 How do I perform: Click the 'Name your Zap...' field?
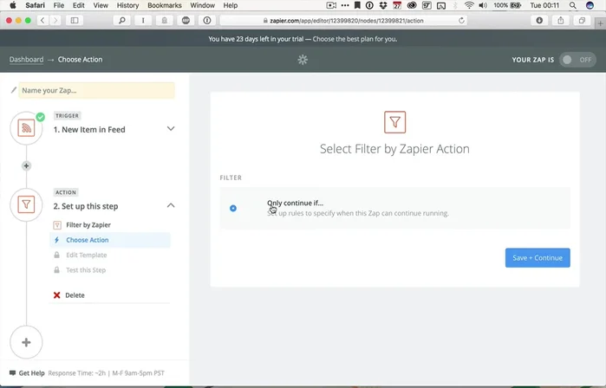96,90
